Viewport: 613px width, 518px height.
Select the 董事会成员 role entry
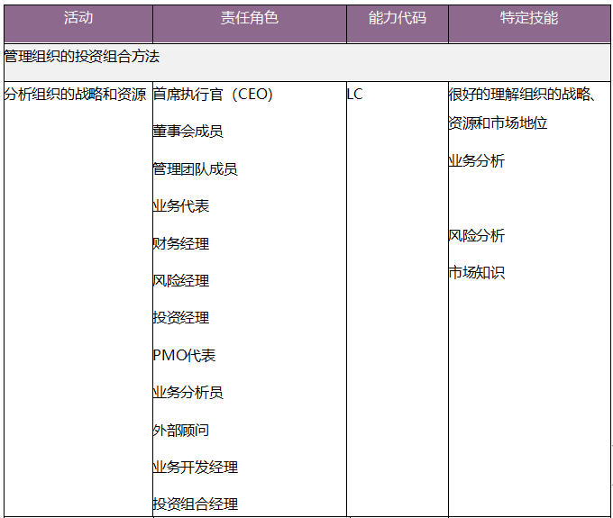coord(188,132)
